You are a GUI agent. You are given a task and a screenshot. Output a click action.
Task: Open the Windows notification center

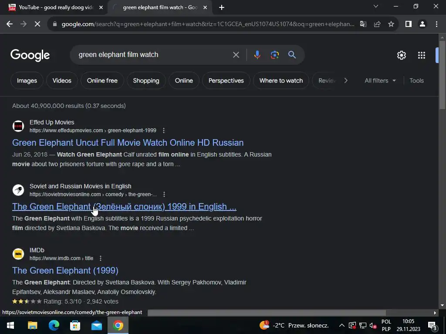coord(432,325)
